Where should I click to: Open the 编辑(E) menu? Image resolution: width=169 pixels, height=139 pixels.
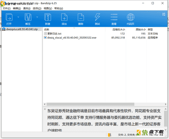[x=17, y=8]
